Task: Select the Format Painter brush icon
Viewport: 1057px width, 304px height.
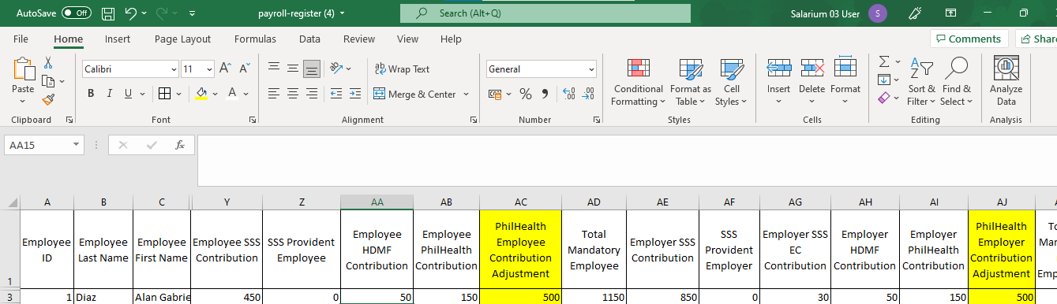Action: pyautogui.click(x=49, y=99)
